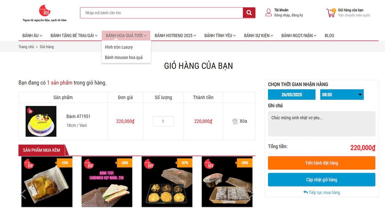Screen dimensions: 385x208
Task: Click the previous arrow in product carousel
Action: coord(23,194)
